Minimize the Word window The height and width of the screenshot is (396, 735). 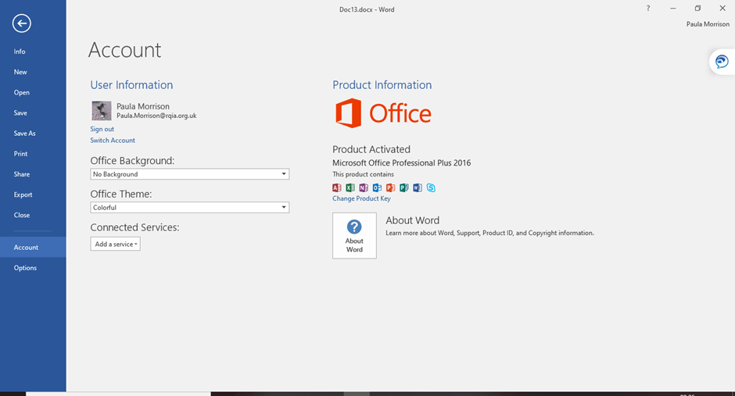pyautogui.click(x=673, y=9)
